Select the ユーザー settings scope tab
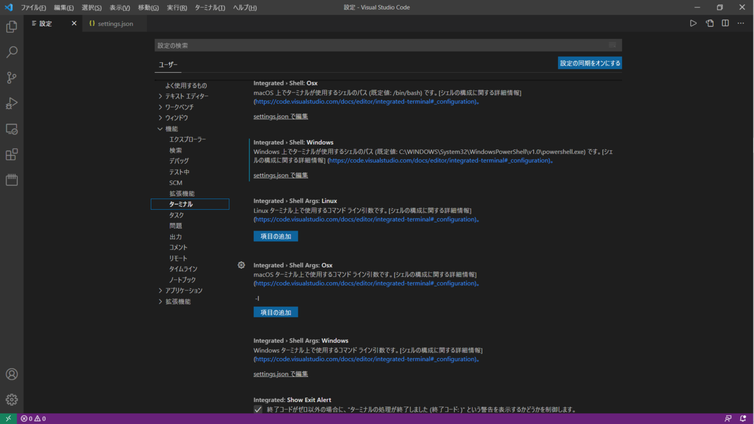754x424 pixels. pos(168,65)
